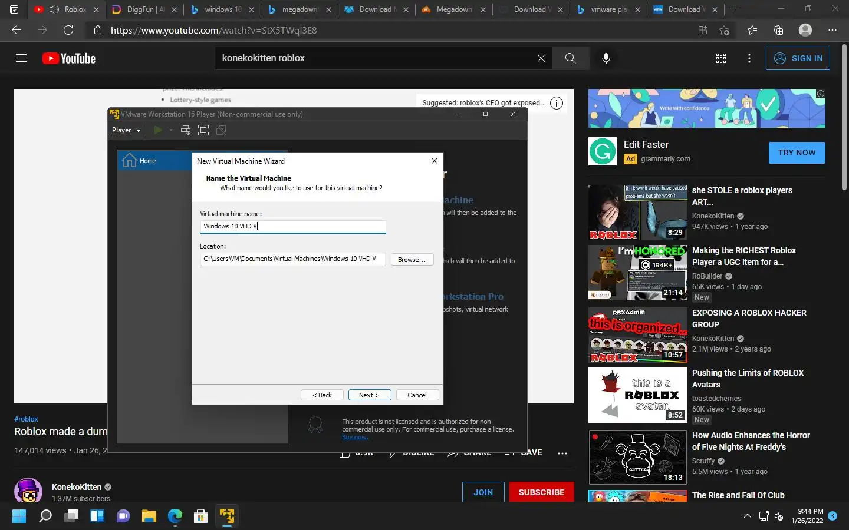Open more actions ellipsis beside SAVE

pos(562,453)
